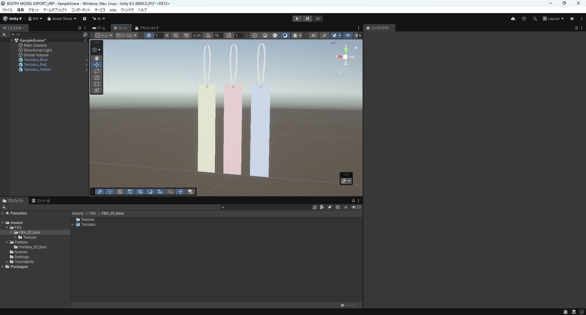Open the Asset Store button

(x=62, y=19)
